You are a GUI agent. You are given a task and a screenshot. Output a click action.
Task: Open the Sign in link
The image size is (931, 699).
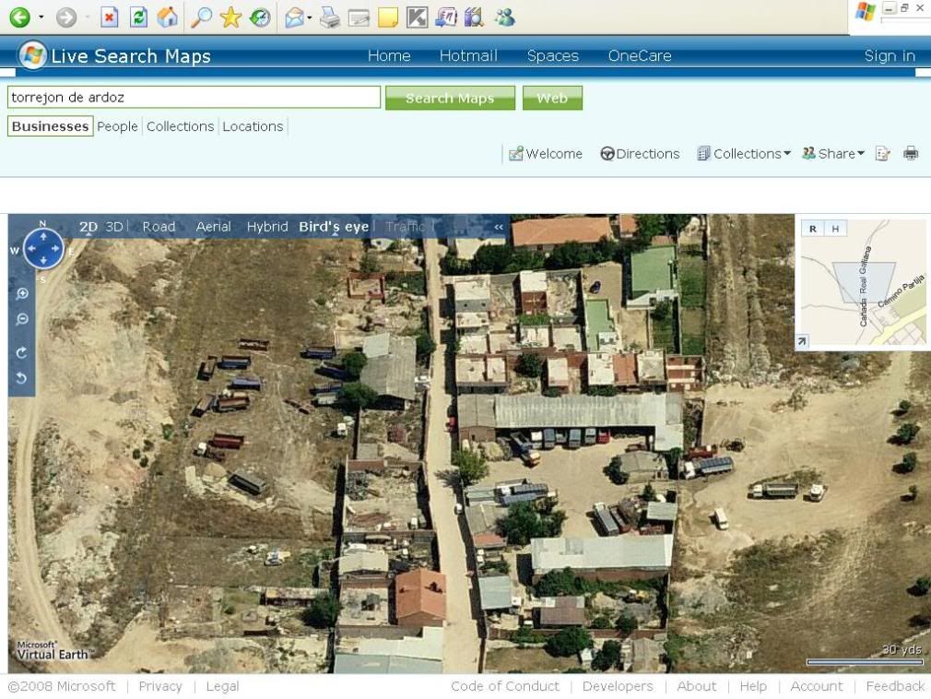pyautogui.click(x=890, y=55)
